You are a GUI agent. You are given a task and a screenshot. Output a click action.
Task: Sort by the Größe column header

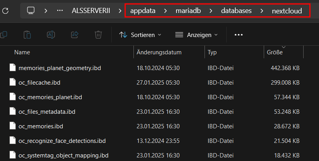tap(283, 52)
